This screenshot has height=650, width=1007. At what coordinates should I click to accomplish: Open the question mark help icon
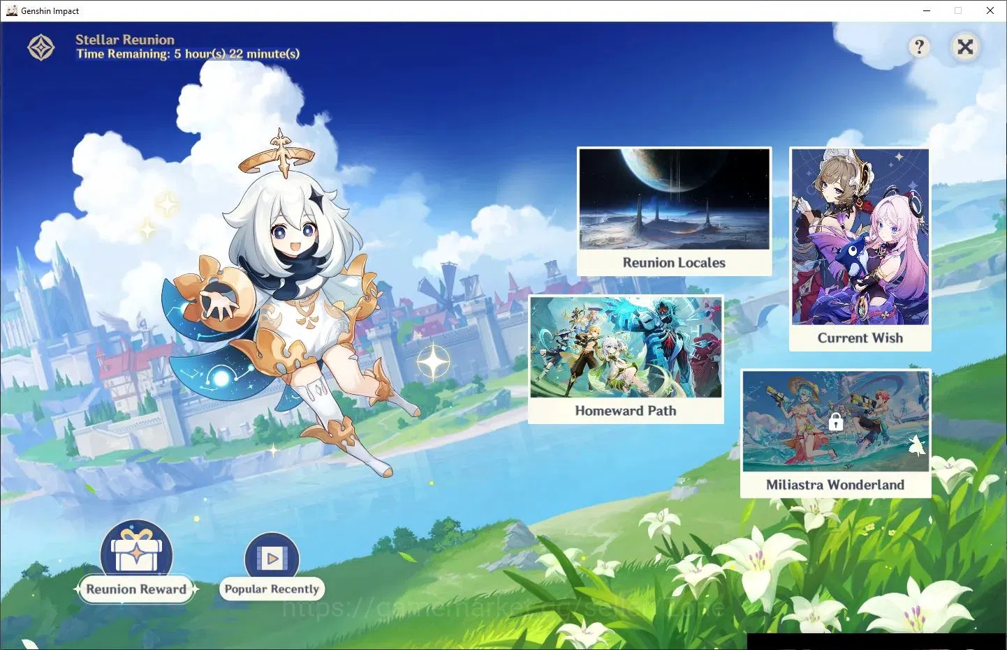coord(920,47)
